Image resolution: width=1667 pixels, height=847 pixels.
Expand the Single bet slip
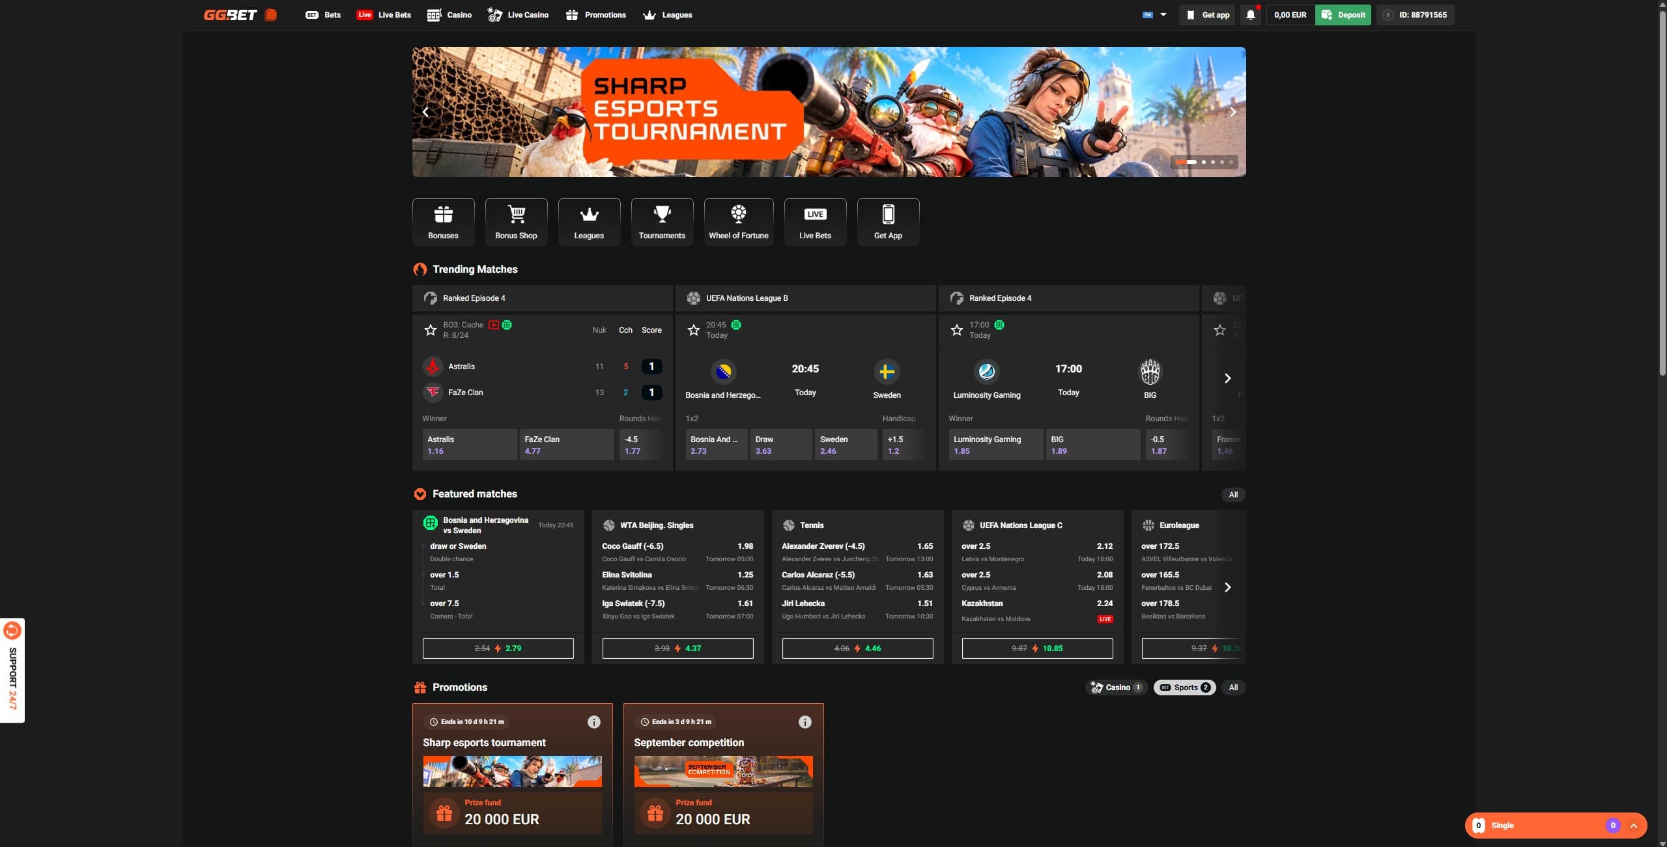pyautogui.click(x=1555, y=825)
